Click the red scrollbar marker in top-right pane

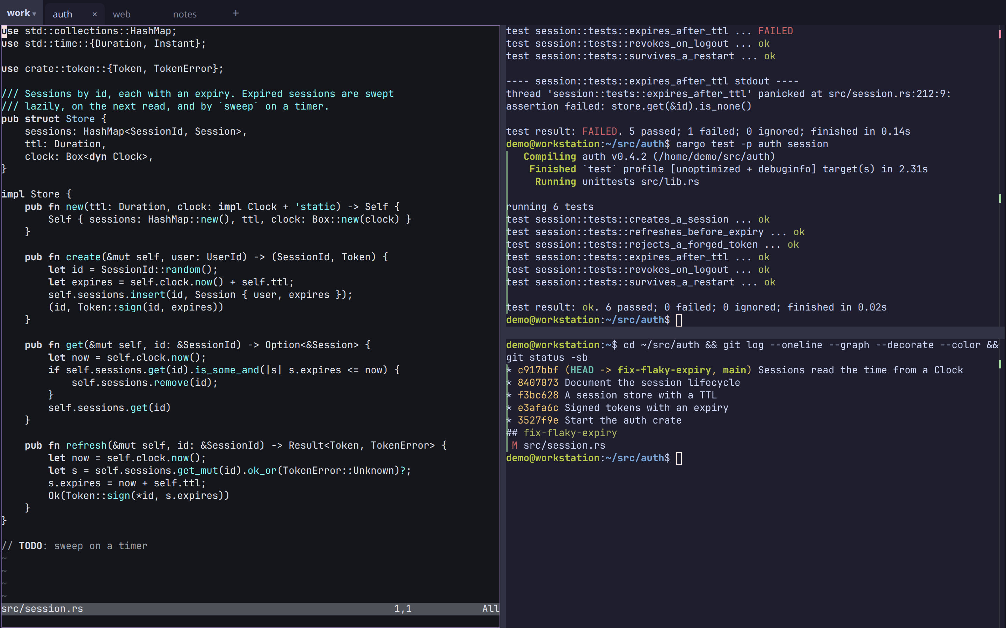tap(1000, 33)
